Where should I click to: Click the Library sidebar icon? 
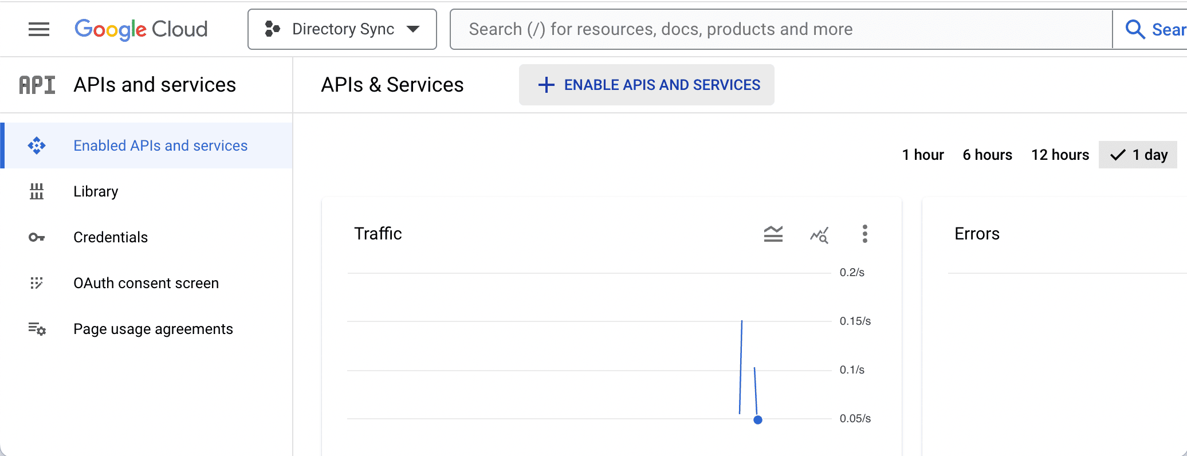coord(37,191)
